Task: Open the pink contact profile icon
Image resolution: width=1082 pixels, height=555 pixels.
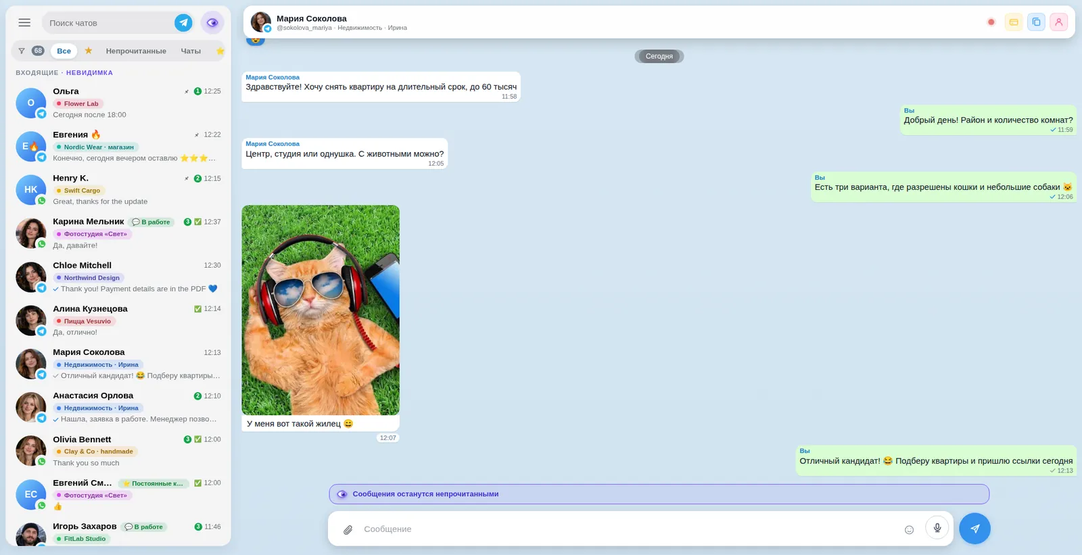Action: (x=1059, y=22)
